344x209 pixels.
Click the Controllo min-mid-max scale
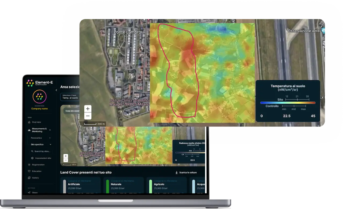[295, 106]
